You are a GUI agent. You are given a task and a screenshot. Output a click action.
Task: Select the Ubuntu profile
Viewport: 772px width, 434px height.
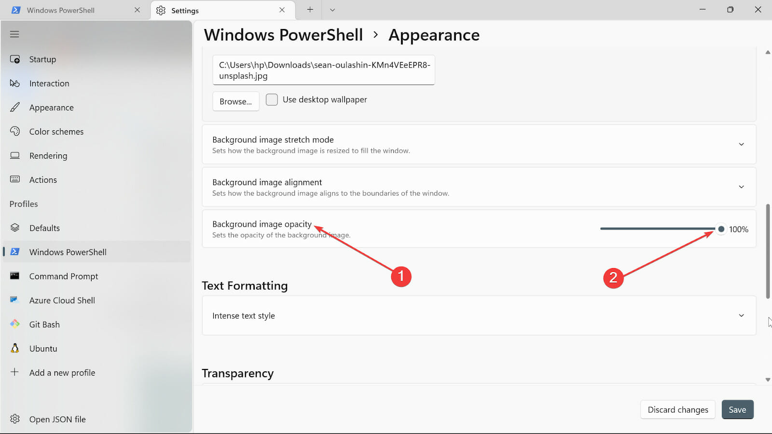(96, 349)
